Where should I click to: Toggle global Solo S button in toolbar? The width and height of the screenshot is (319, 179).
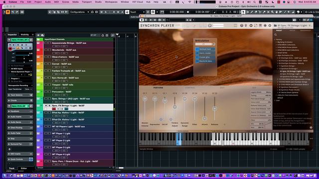click(106, 12)
